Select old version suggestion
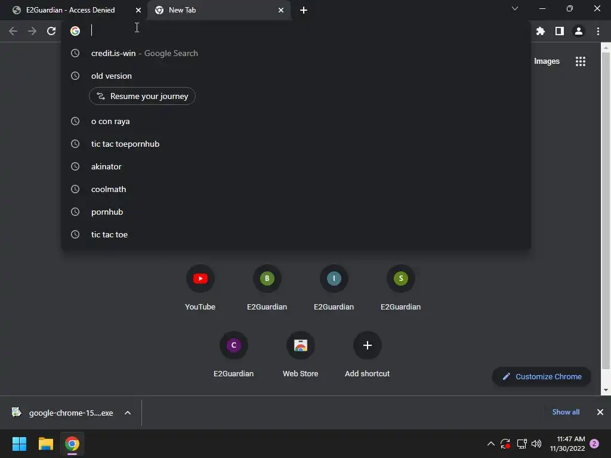The height and width of the screenshot is (458, 611). (x=296, y=76)
